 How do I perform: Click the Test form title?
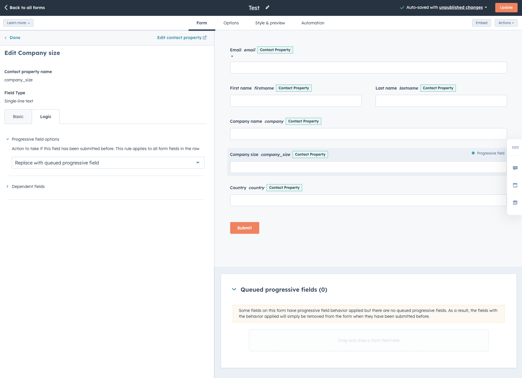click(254, 8)
